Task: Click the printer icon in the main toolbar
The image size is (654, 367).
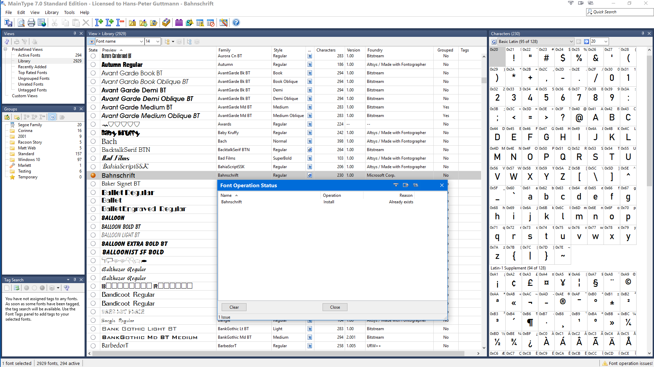Action: pos(31,23)
